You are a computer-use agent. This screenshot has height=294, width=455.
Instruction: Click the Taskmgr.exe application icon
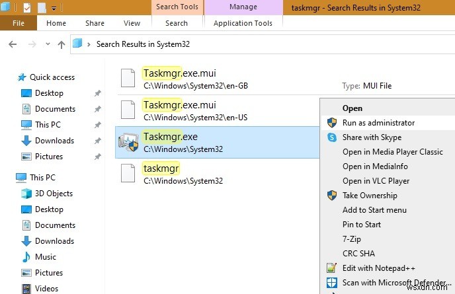(x=128, y=142)
